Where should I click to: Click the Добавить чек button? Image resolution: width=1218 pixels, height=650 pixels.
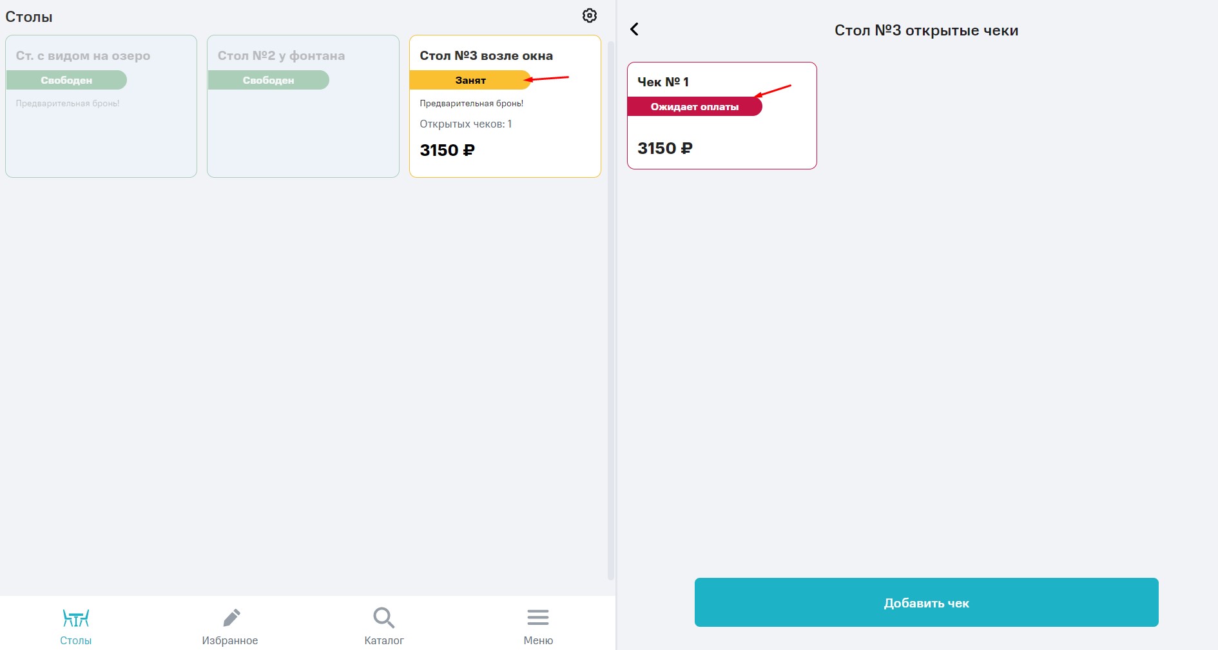pos(926,602)
